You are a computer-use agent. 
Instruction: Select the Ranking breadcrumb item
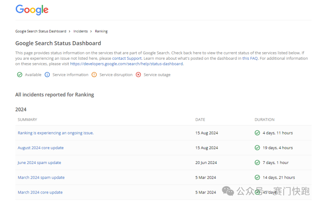pos(101,31)
